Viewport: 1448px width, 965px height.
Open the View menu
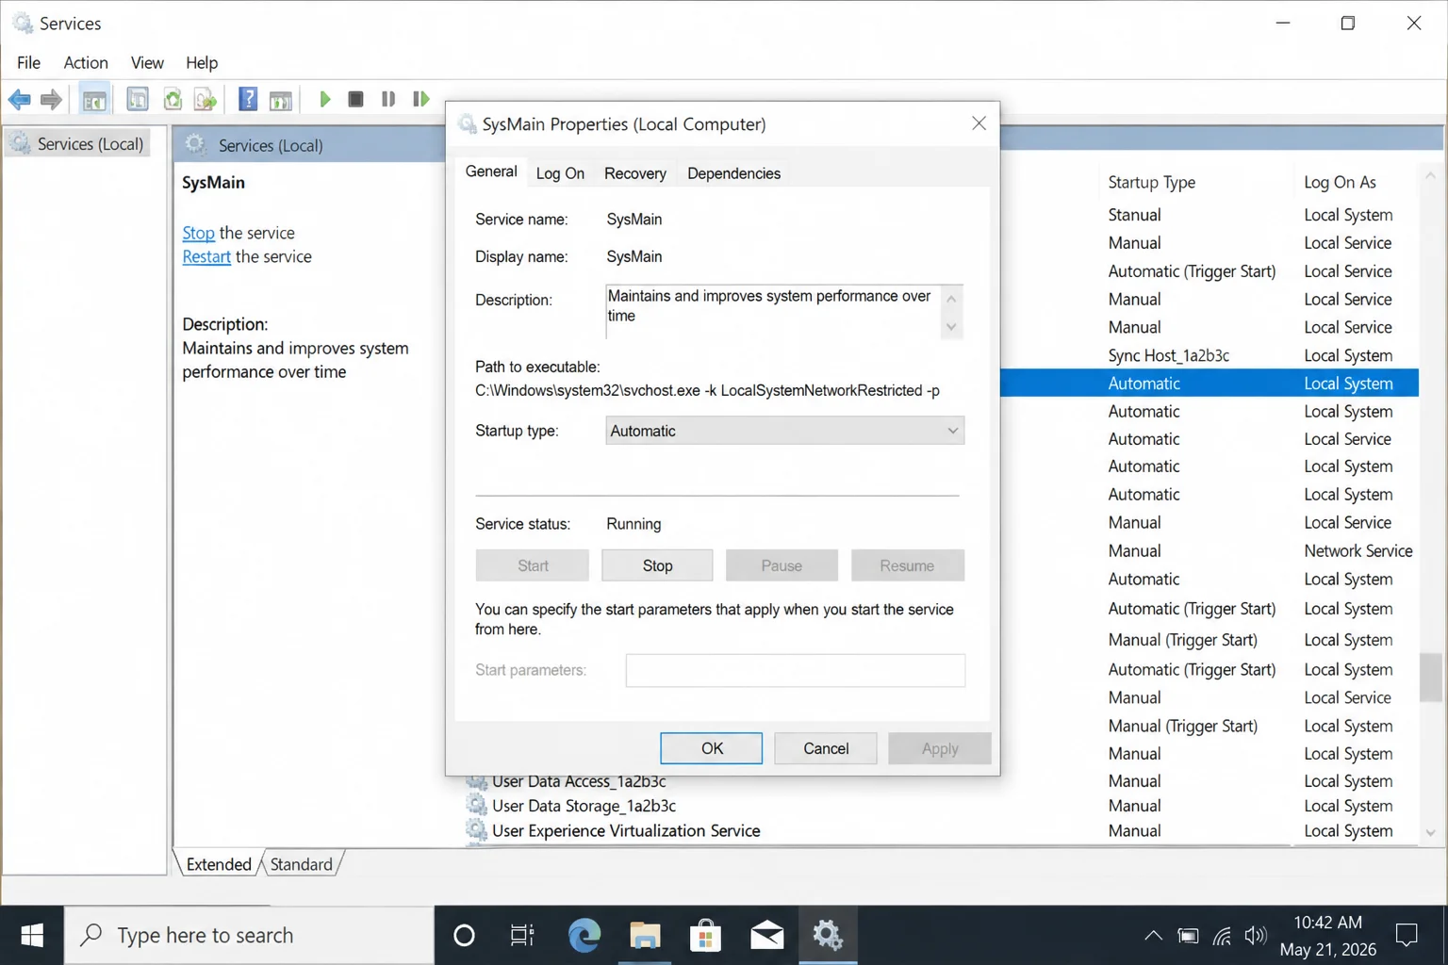tap(147, 62)
